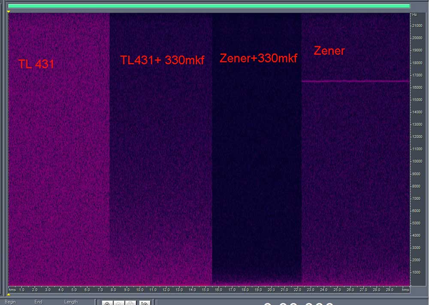The image size is (429, 305).
Task: Click the right hms label on time ruler
Action: coord(405,290)
